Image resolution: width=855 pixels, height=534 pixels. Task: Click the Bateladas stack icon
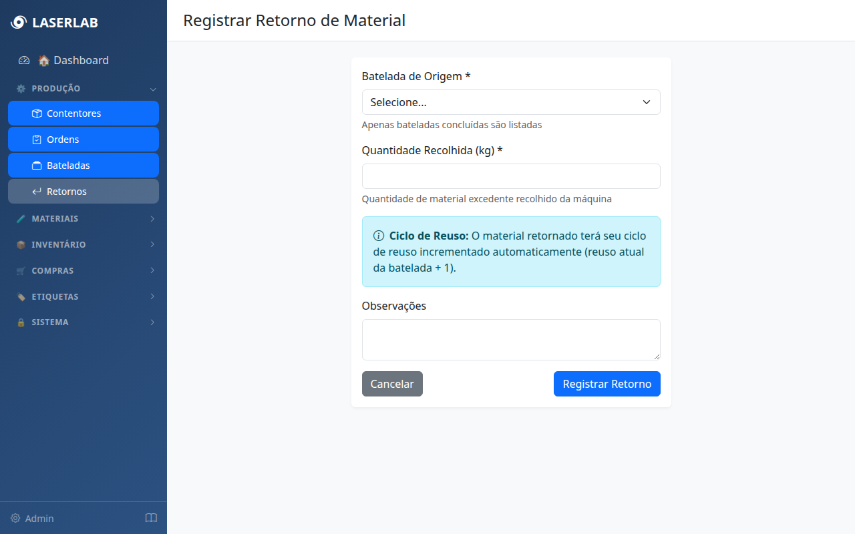click(x=37, y=166)
